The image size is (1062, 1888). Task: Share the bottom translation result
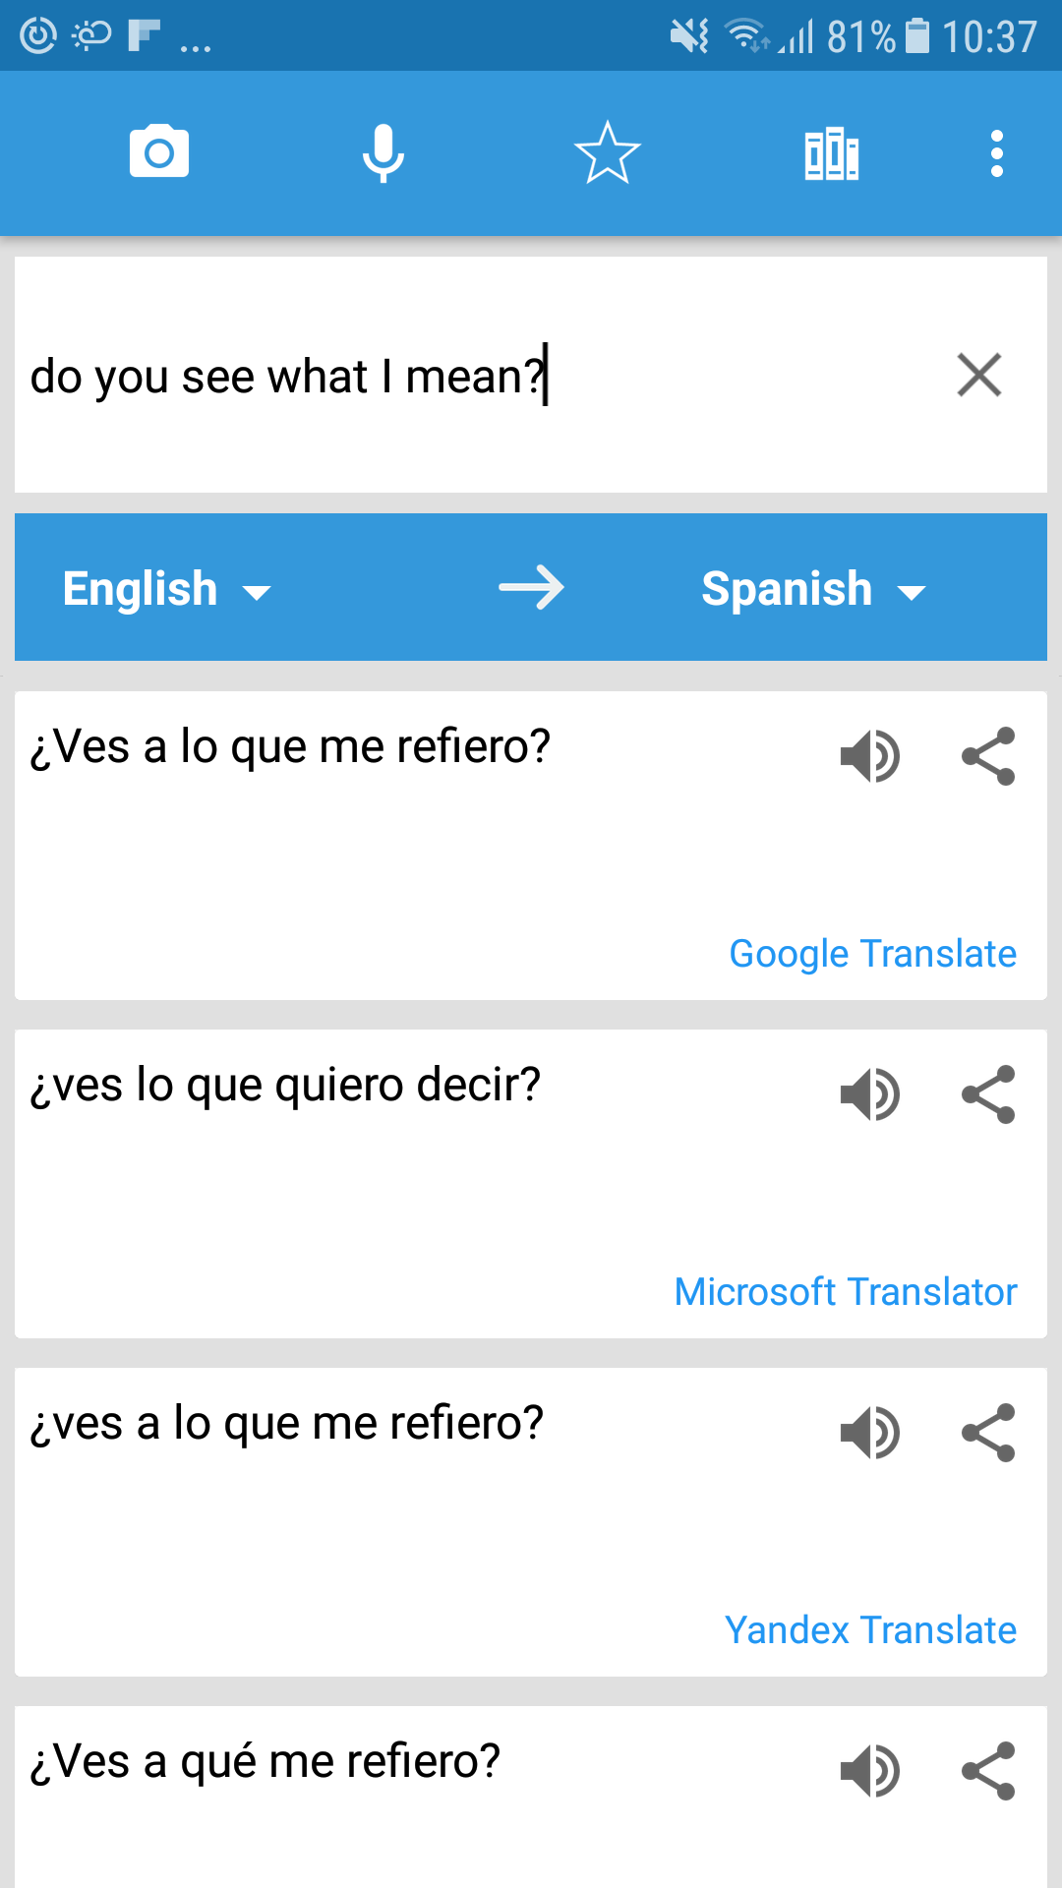click(x=989, y=1770)
